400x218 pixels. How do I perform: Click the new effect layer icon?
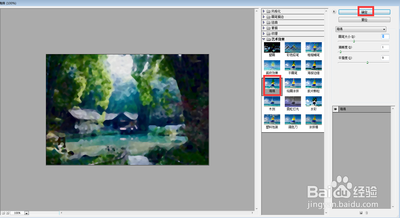click(361, 213)
